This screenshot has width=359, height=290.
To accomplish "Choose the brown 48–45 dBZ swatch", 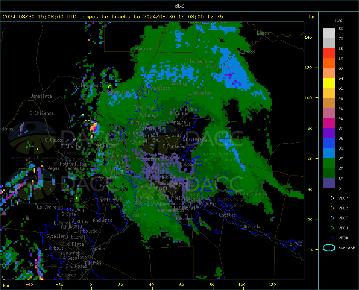I will [x=329, y=103].
